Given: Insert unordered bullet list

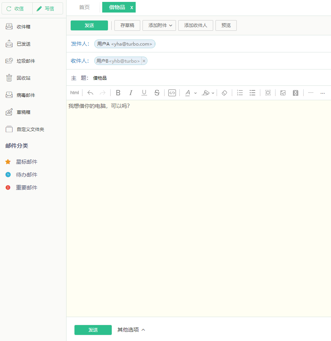Looking at the screenshot, I should [x=252, y=93].
